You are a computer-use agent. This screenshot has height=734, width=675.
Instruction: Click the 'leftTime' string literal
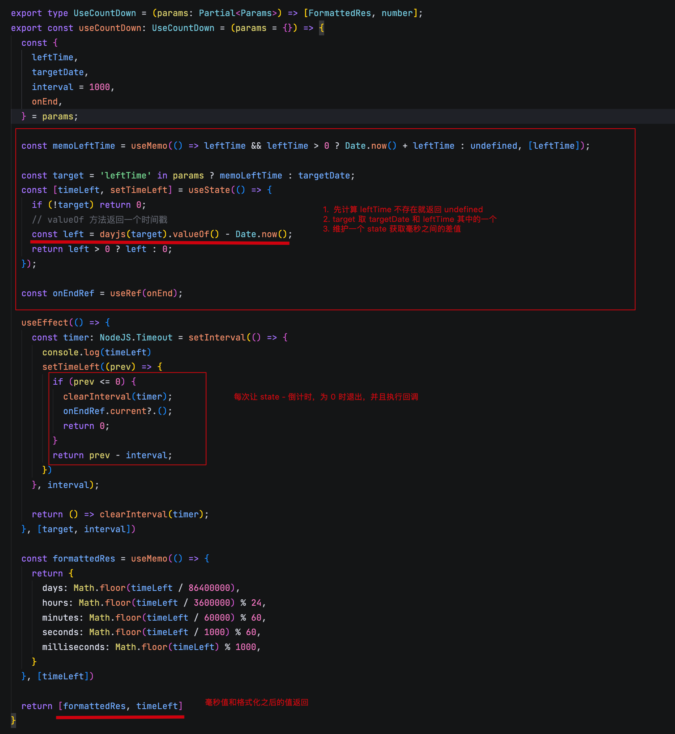click(x=125, y=176)
